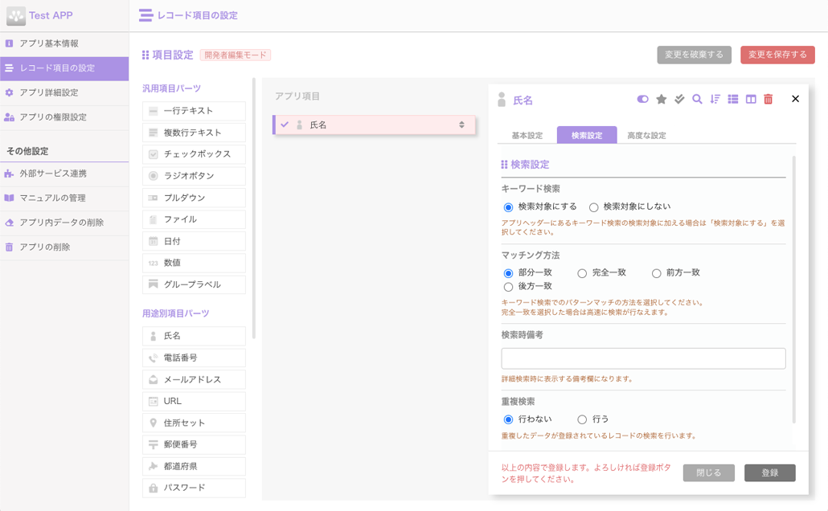Click the double-check icon in 氏名 panel header
828x511 pixels.
[x=679, y=100]
